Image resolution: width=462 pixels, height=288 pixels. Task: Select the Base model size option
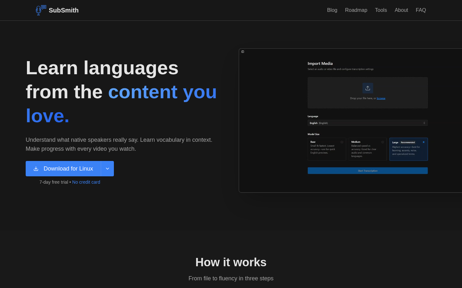tap(327, 149)
